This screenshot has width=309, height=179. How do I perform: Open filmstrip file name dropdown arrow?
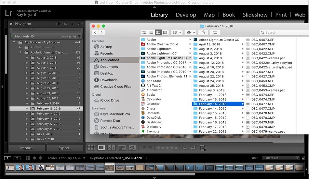click(147, 158)
